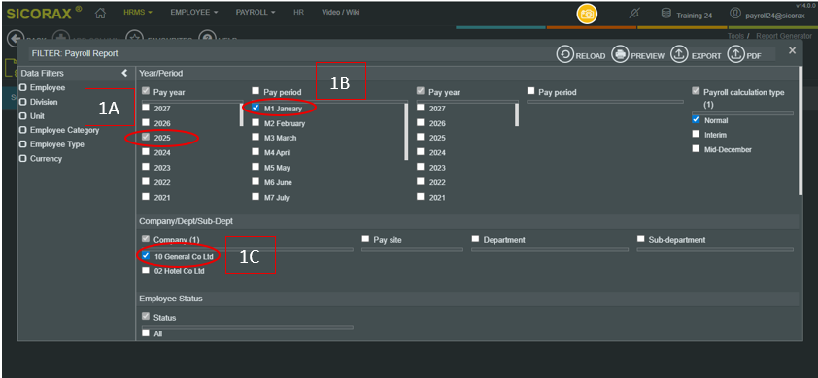Open the HRMS dropdown menu
This screenshot has height=378, width=818.
click(x=138, y=13)
